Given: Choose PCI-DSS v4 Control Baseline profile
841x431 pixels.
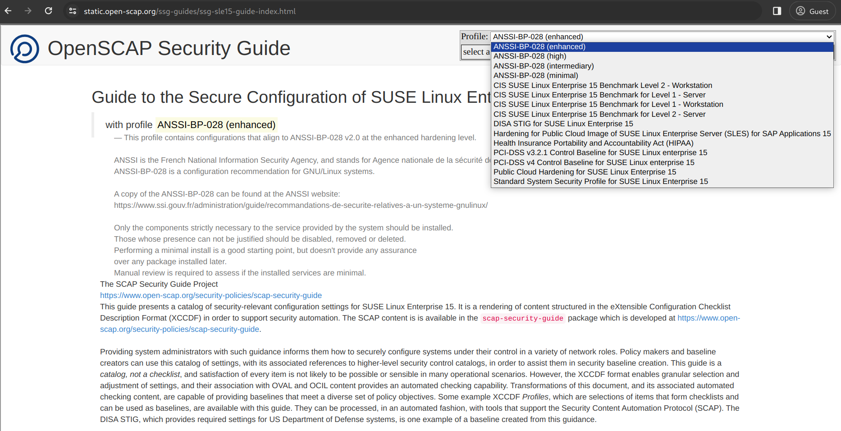Looking at the screenshot, I should click(x=594, y=162).
